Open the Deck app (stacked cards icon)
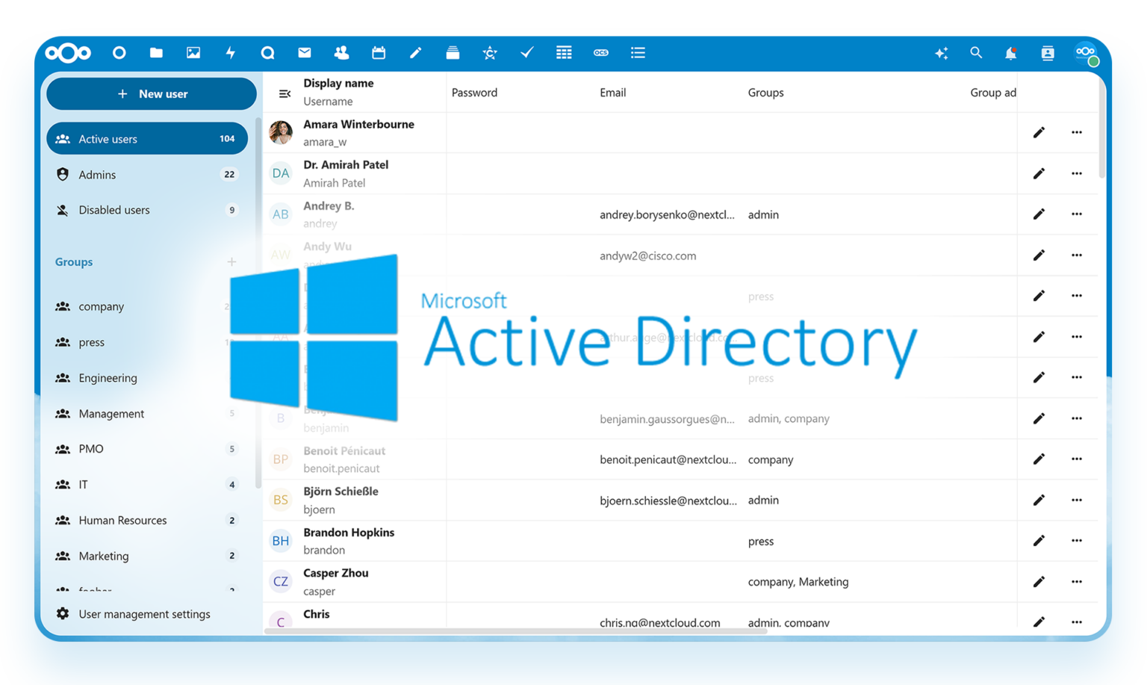The width and height of the screenshot is (1147, 685). tap(453, 52)
